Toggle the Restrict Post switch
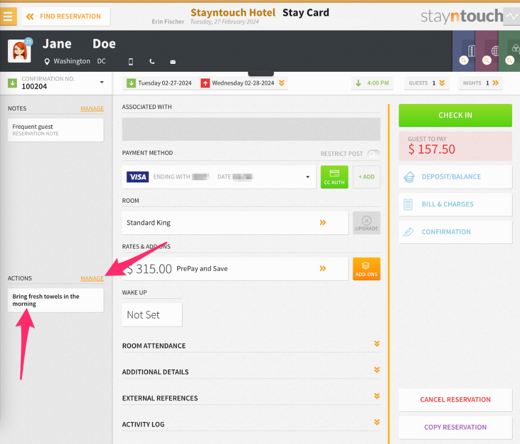 374,154
